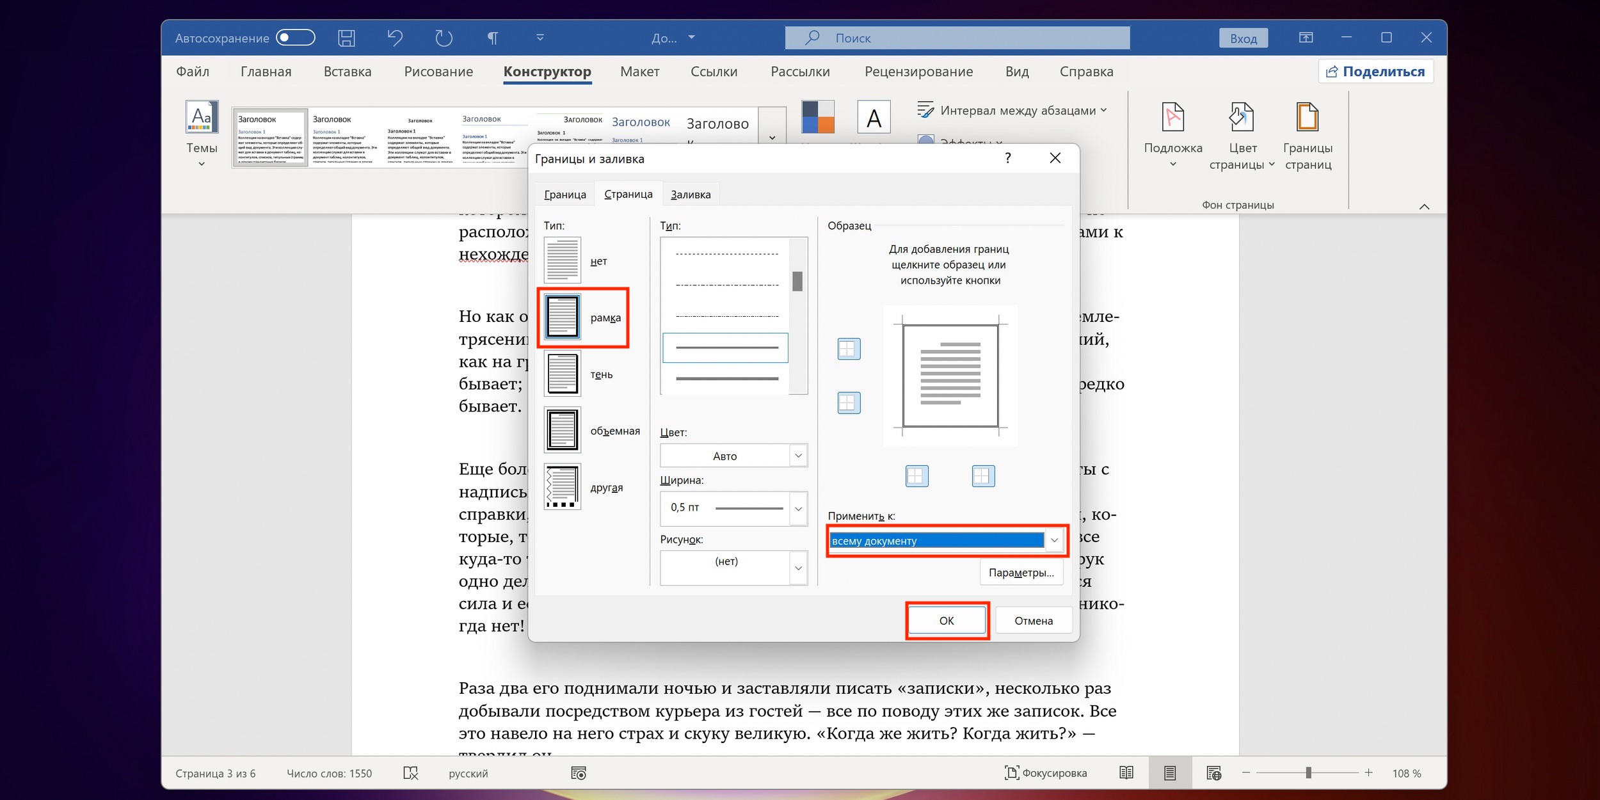Toggle the paragraph marks pilcrow icon
The height and width of the screenshot is (800, 1600).
(x=492, y=38)
